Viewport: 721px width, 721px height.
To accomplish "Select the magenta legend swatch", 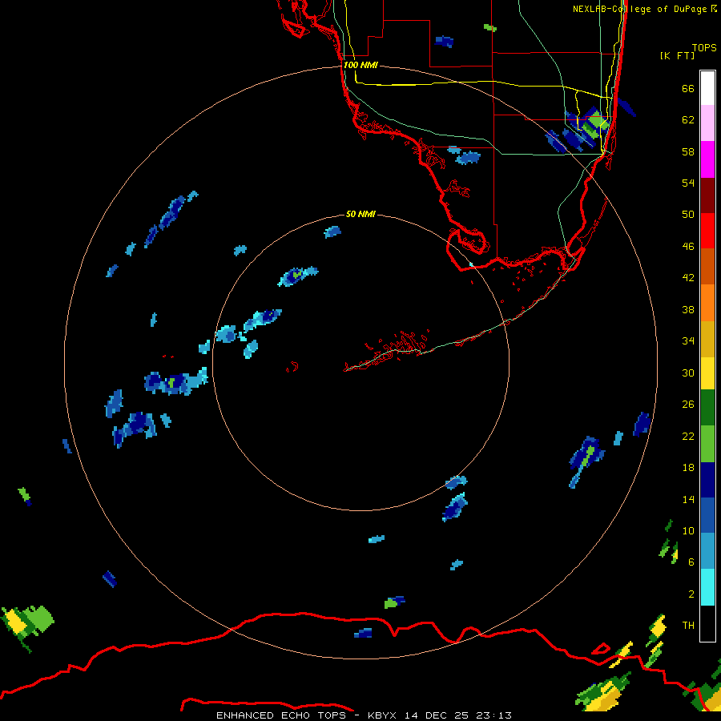I will click(x=707, y=159).
